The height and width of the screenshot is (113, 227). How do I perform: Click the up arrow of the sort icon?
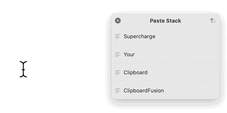click(x=212, y=21)
